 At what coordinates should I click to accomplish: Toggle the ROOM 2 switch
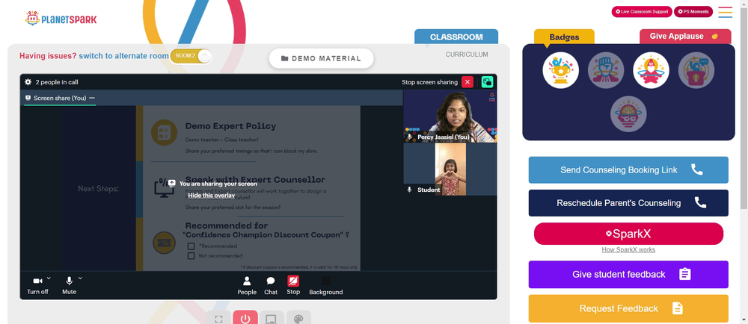pos(191,56)
